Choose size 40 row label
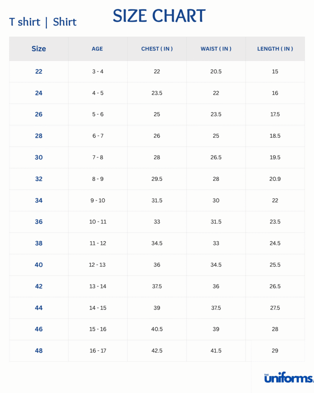This screenshot has width=314, height=393. point(39,265)
